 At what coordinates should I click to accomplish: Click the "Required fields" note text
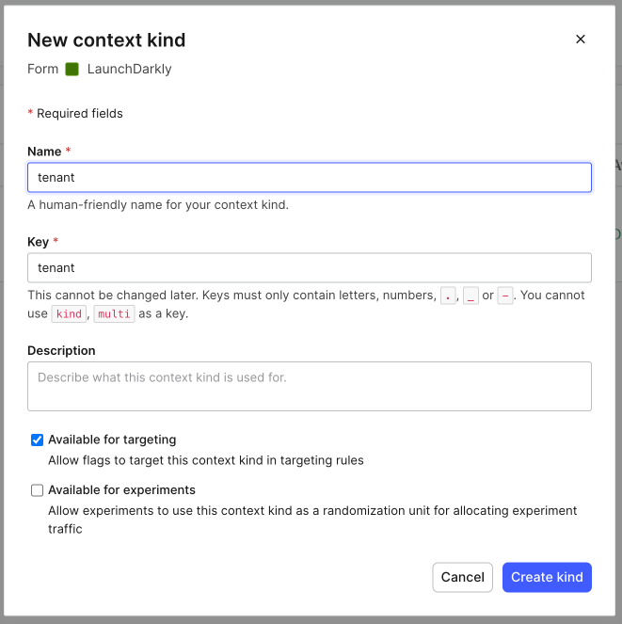(80, 114)
